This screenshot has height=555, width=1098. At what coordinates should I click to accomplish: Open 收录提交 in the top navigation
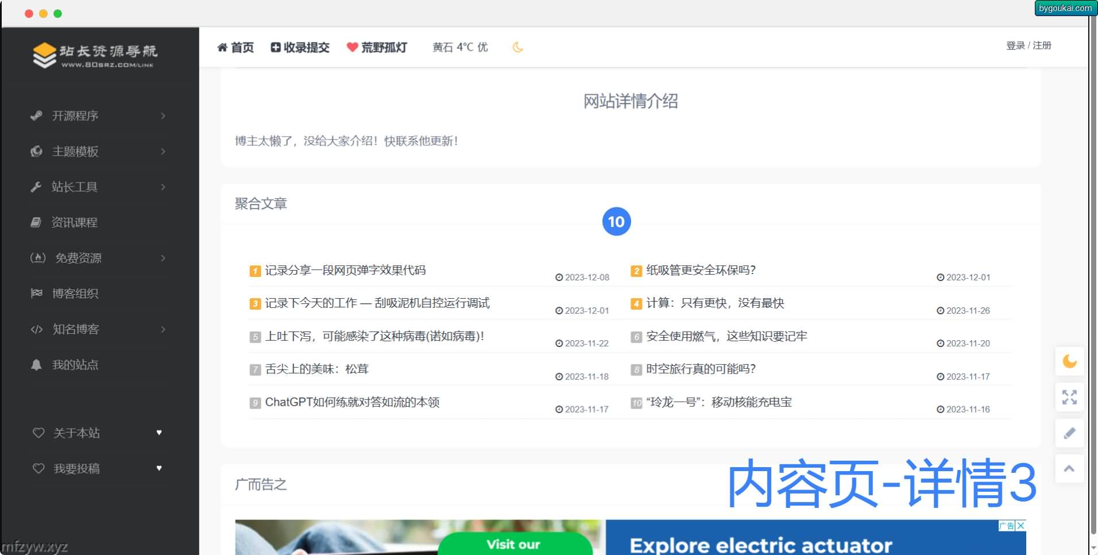[x=300, y=47]
